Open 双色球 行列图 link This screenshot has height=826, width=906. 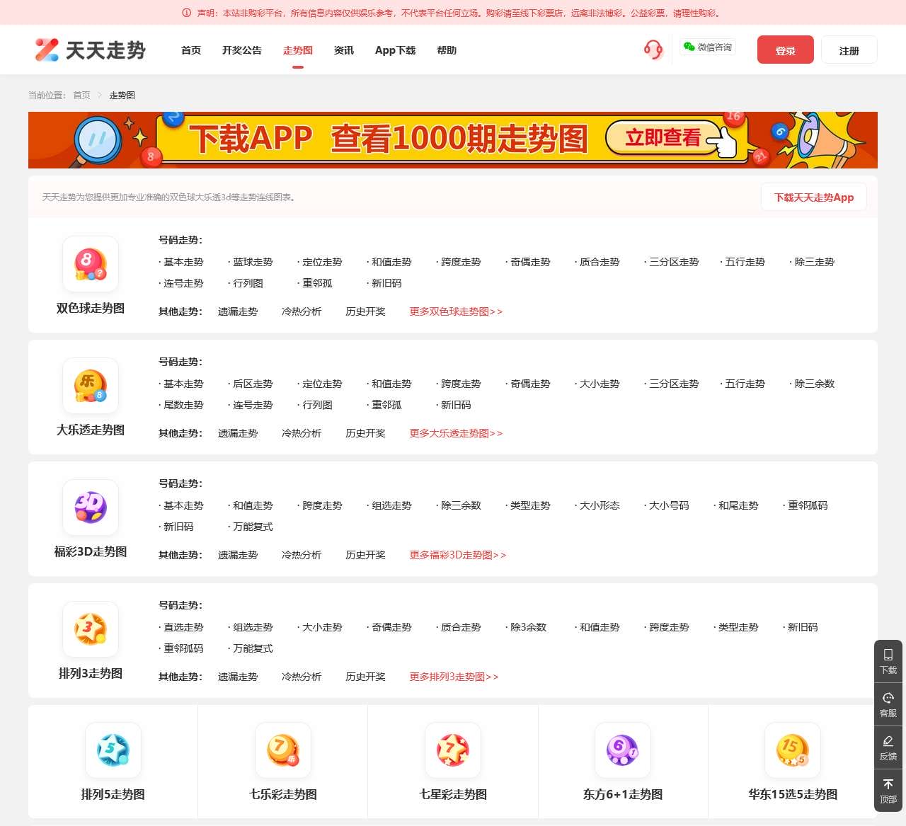point(246,283)
